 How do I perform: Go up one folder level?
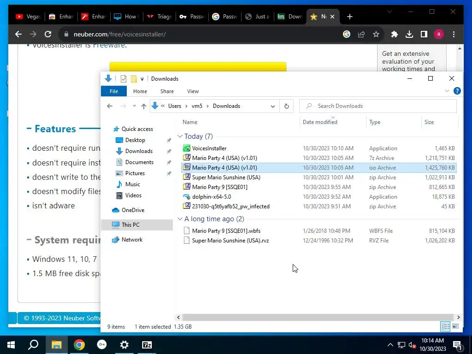144,106
